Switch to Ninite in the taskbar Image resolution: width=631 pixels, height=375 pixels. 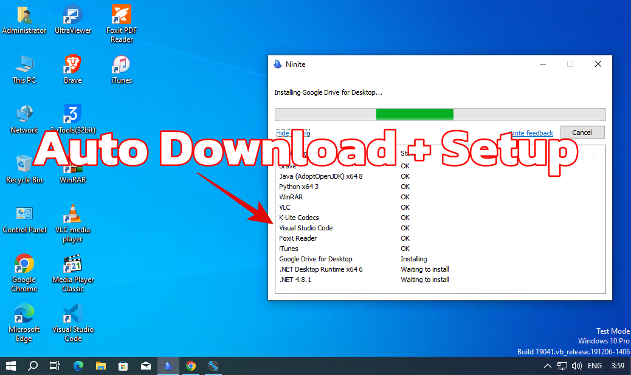point(168,366)
